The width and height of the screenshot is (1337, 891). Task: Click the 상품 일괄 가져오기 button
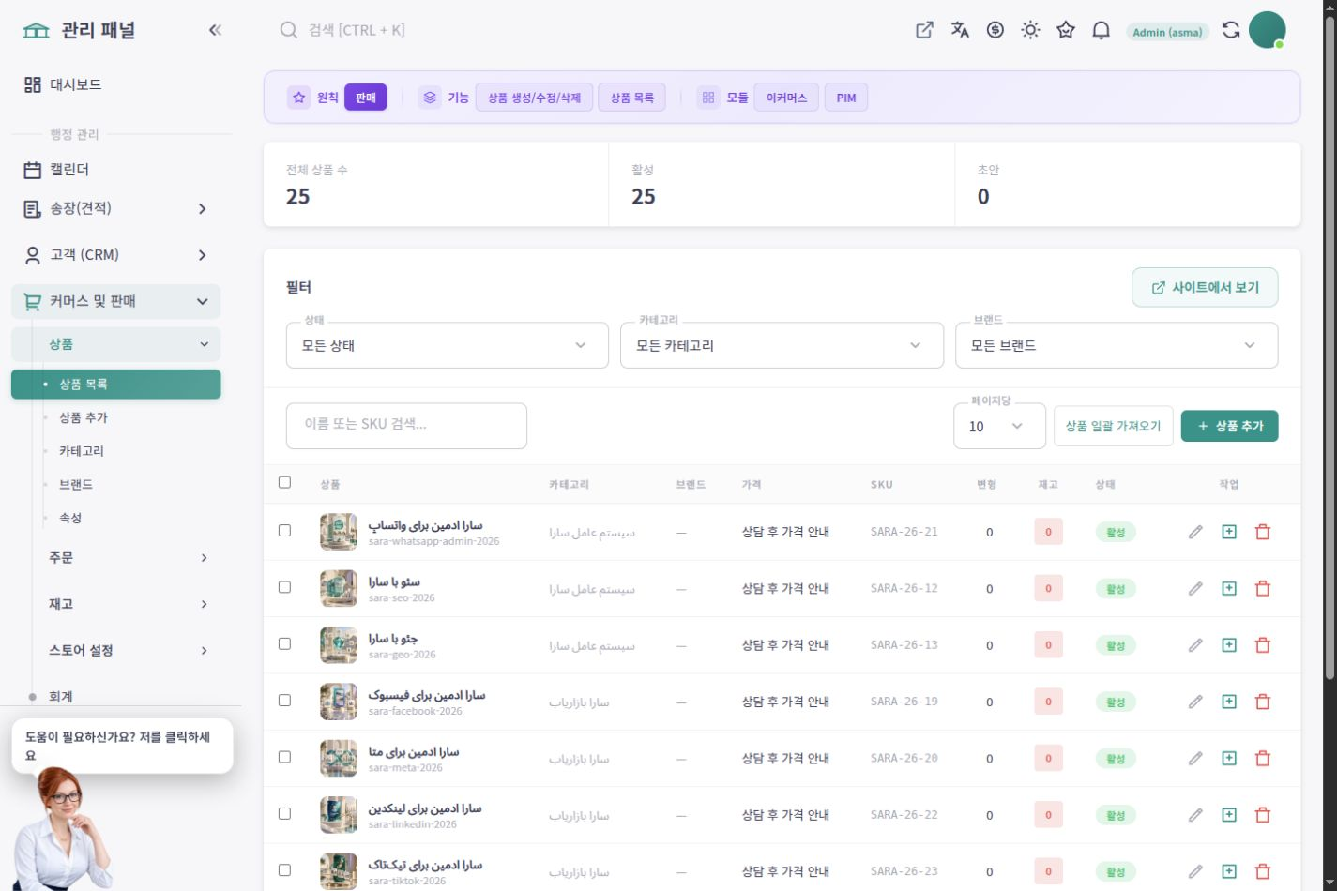[x=1113, y=426]
